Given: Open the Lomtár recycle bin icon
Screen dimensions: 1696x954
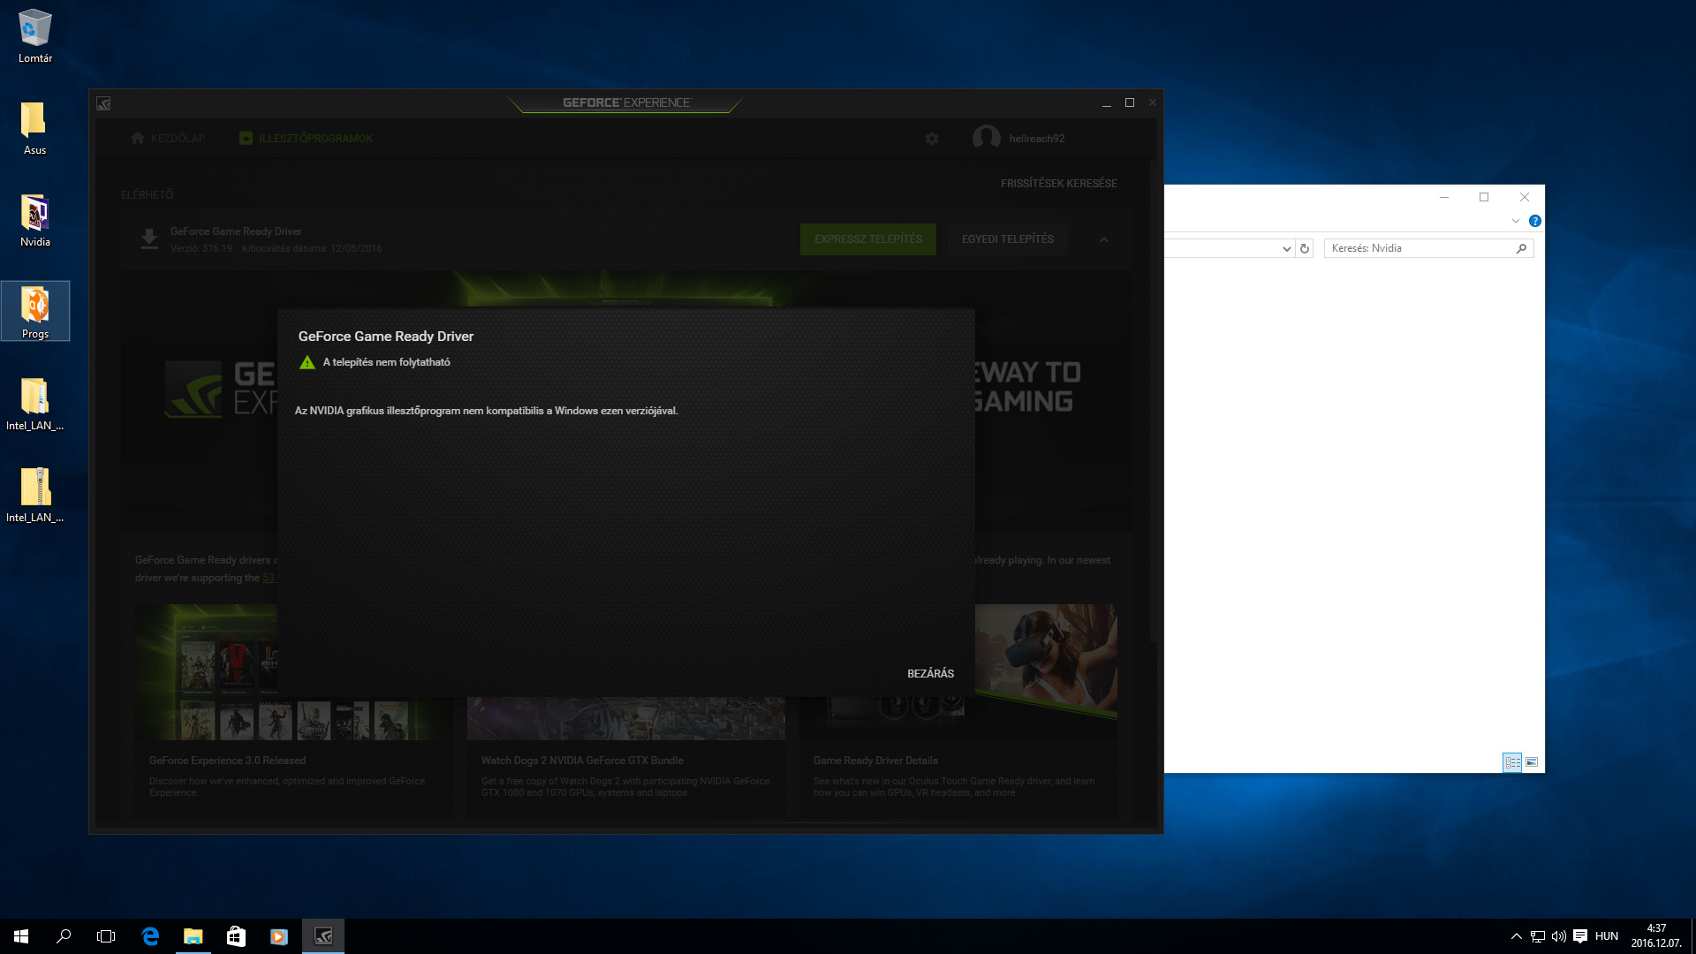Looking at the screenshot, I should point(35,36).
